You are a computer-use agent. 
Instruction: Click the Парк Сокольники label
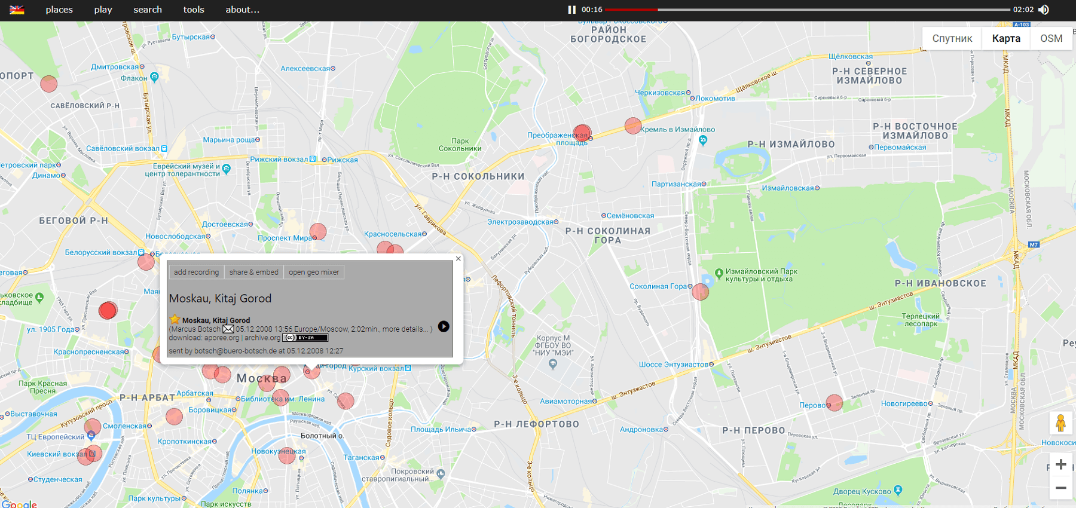(x=460, y=145)
